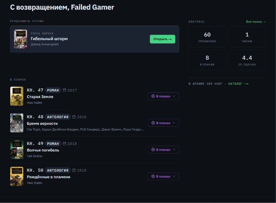
Task: Click the Гибельный шторм cover thumbnail
Action: (x=21, y=39)
